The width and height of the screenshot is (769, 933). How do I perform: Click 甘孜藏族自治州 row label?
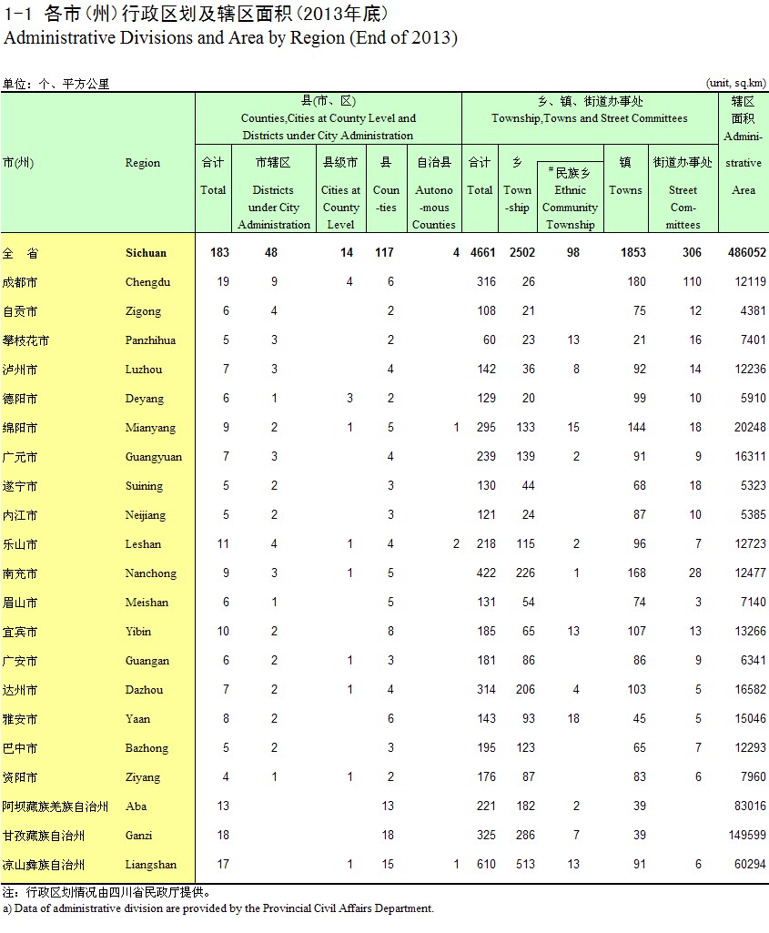(x=44, y=836)
